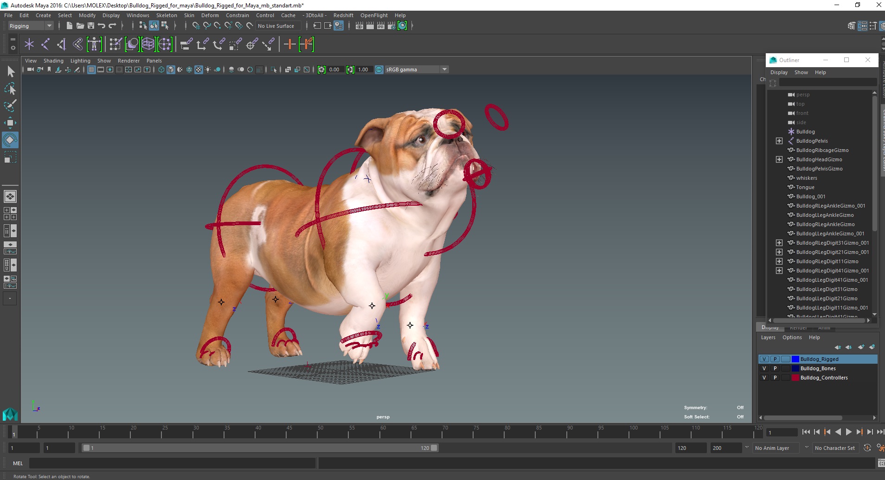Move selected layer up icon
The width and height of the screenshot is (885, 480).
[838, 347]
